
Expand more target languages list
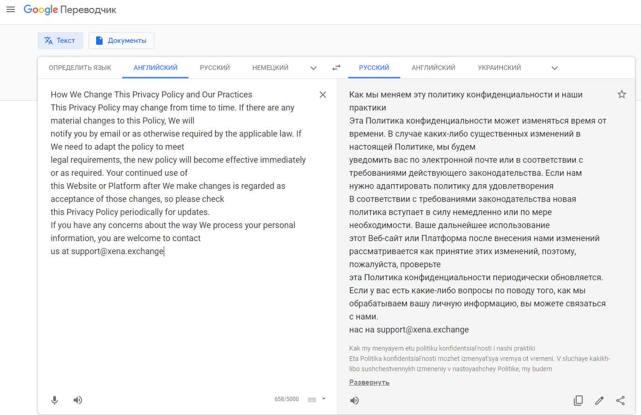[x=554, y=68]
